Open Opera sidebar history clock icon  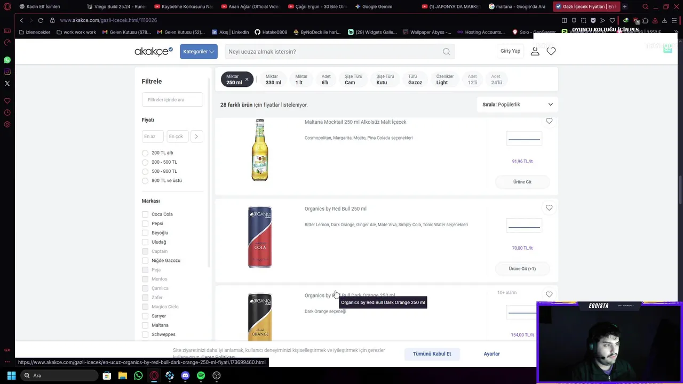[x=7, y=113]
